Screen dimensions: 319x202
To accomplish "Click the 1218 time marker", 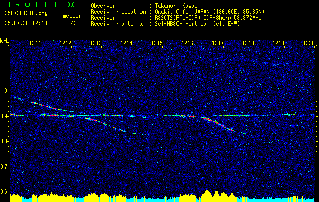I will coord(248,43).
